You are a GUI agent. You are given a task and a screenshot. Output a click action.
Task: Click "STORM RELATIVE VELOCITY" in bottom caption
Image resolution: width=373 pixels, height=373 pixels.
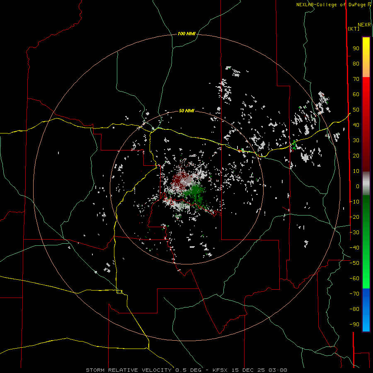[x=128, y=370]
